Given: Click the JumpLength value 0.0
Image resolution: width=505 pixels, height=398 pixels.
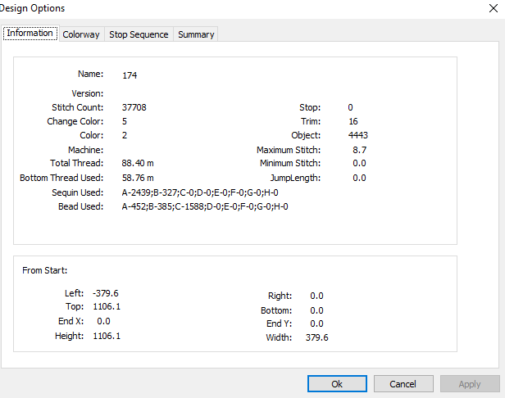Looking at the screenshot, I should point(359,178).
